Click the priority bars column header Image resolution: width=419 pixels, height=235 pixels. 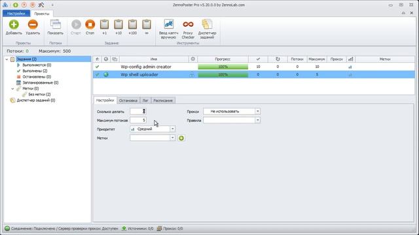(x=351, y=59)
